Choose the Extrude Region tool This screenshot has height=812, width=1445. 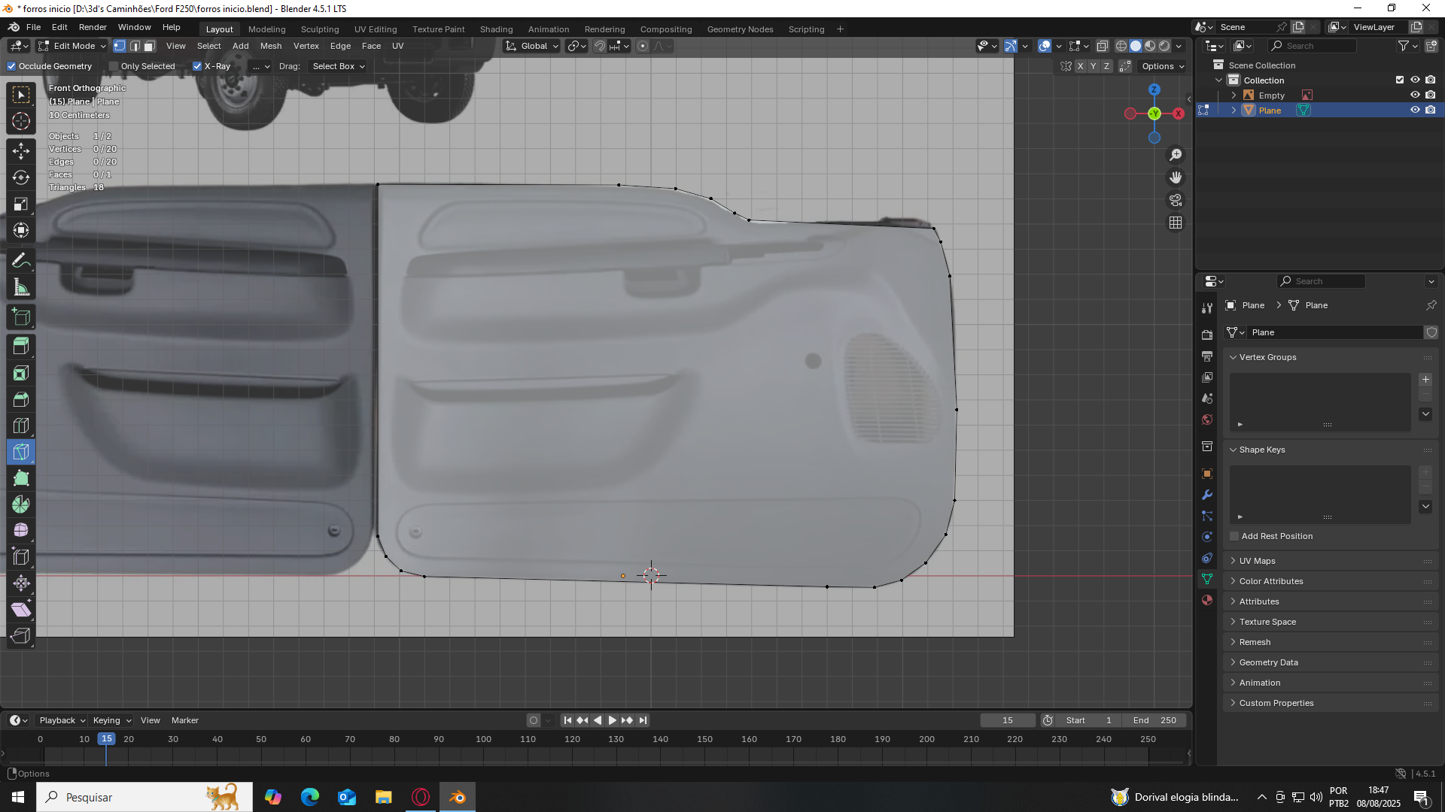tap(21, 347)
